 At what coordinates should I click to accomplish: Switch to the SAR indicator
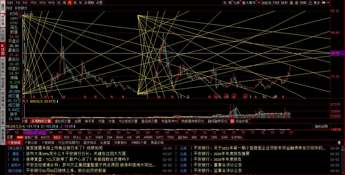click(224, 137)
